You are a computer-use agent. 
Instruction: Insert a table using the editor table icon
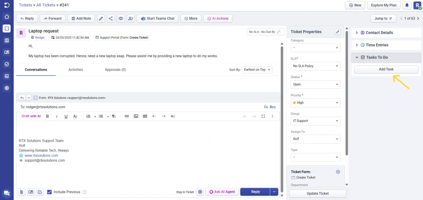pyautogui.click(x=145, y=117)
